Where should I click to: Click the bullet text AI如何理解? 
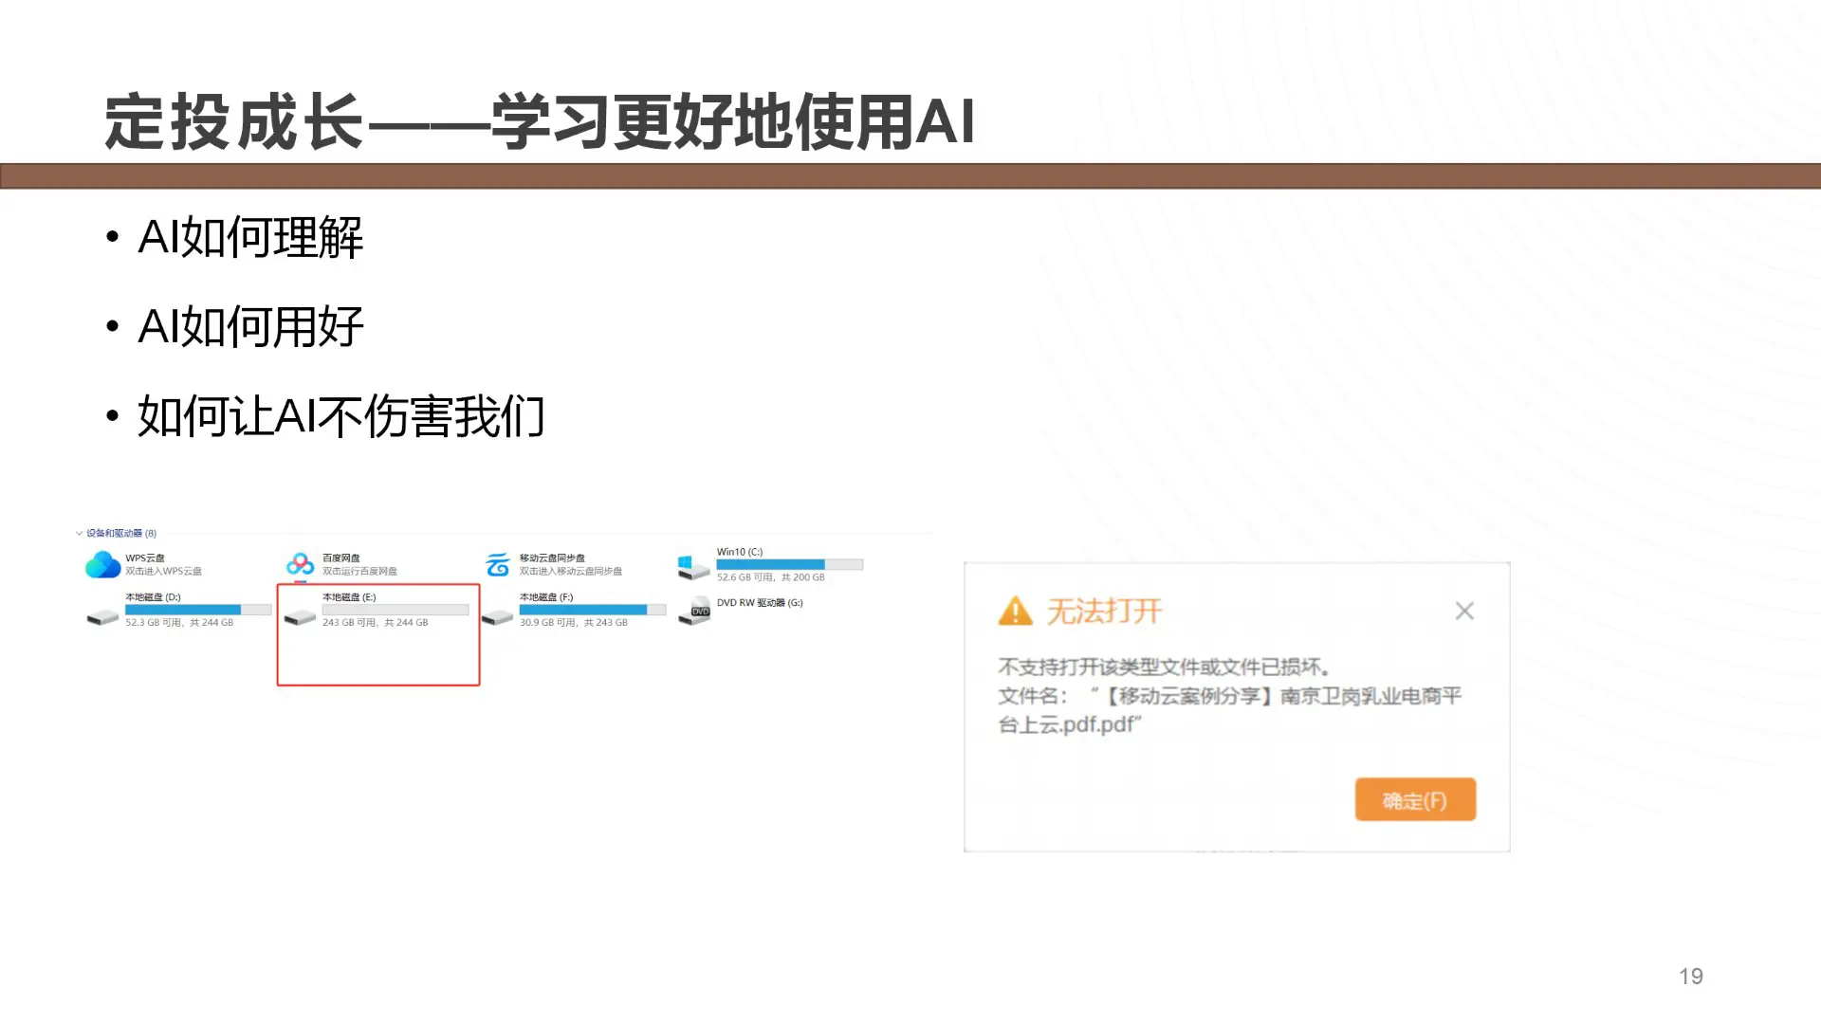(x=250, y=237)
